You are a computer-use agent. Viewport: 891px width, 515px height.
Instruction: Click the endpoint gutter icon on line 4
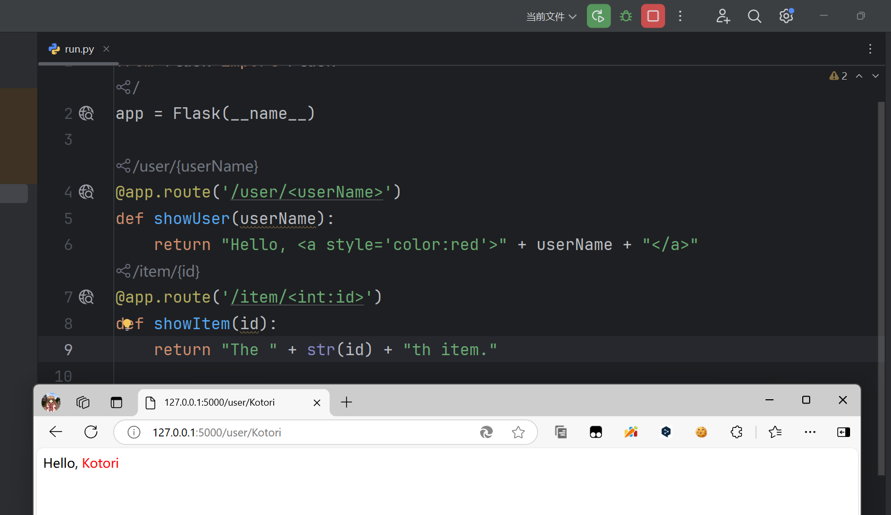(x=86, y=192)
